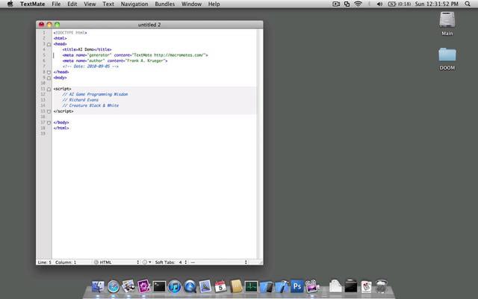Launch Safari from the Dock
Viewport: 478px width, 299px height.
(x=113, y=287)
